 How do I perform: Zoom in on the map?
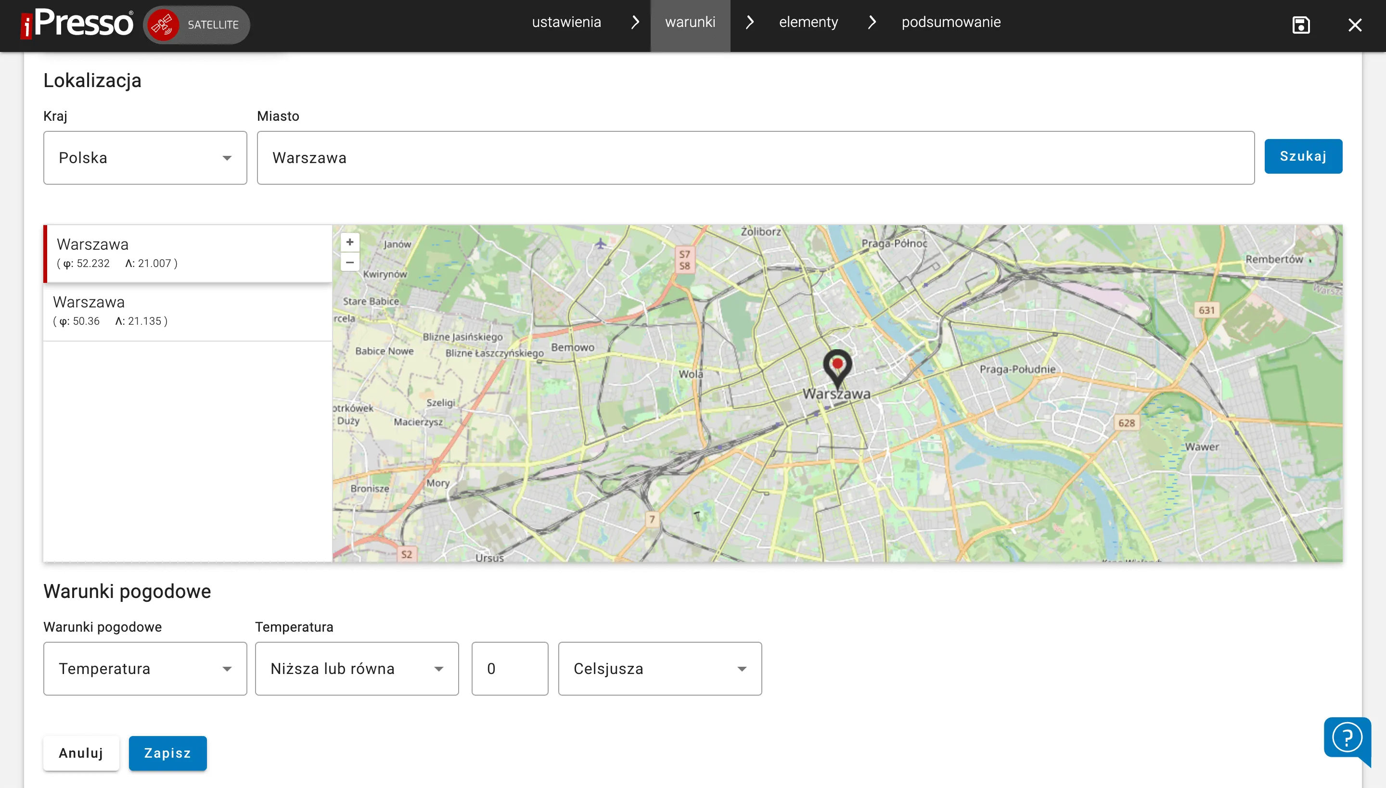(350, 242)
